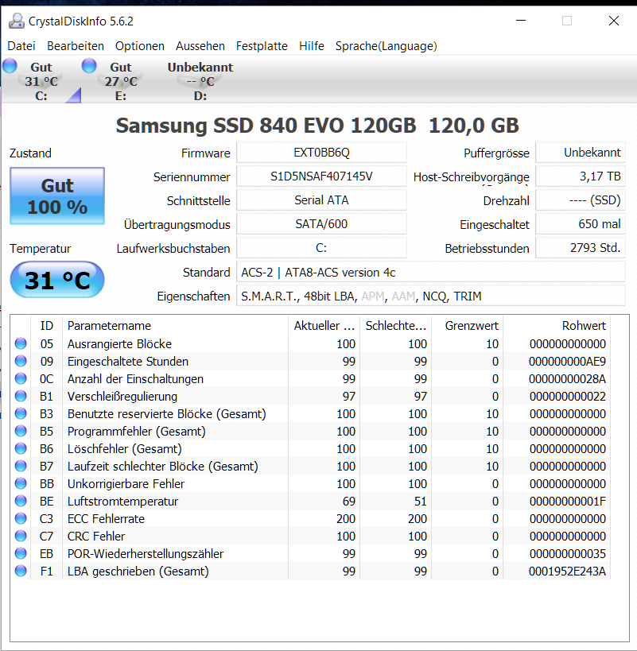
Task: Click the ID column header
Action: tap(46, 326)
